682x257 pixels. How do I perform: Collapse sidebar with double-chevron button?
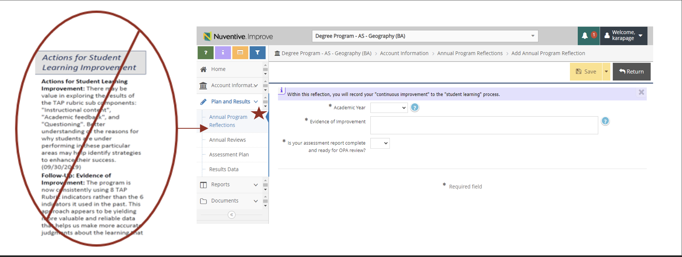232,215
